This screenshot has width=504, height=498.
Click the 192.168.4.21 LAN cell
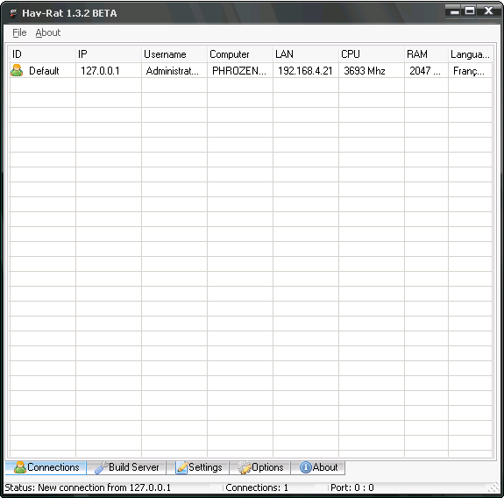pyautogui.click(x=305, y=70)
